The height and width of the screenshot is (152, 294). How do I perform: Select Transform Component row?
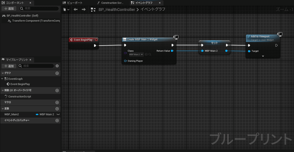click(x=34, y=21)
